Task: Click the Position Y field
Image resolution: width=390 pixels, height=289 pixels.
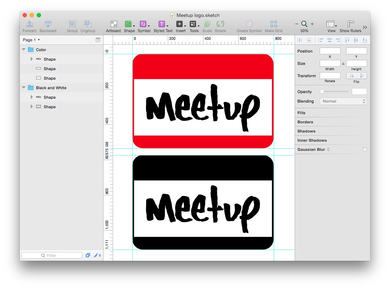Action: (356, 51)
